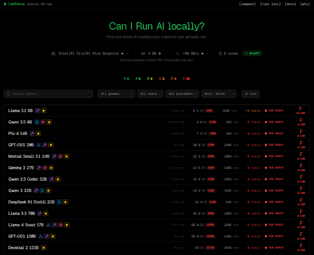Click the MoE network icon on GPT-OSS 120B
This screenshot has width=314, height=255.
(x=40, y=237)
